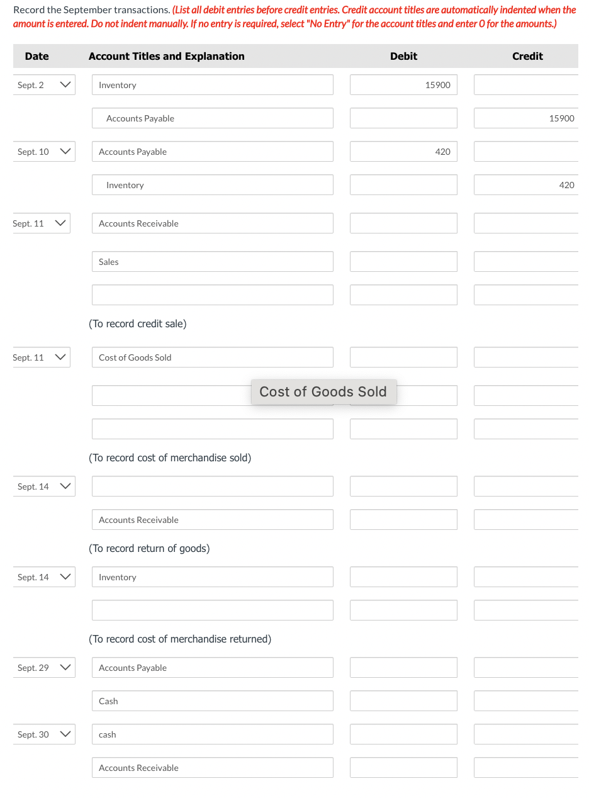Click the empty account field below Inventory for Sept. 14
Viewport: 589px width, 798px height.
213,610
